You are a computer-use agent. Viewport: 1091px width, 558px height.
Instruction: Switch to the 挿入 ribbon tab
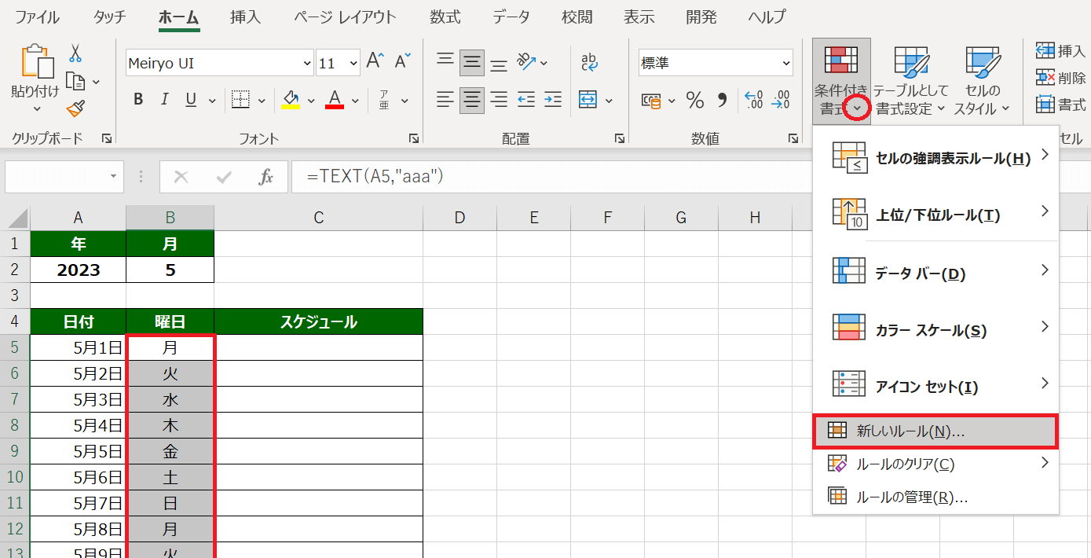(x=246, y=17)
